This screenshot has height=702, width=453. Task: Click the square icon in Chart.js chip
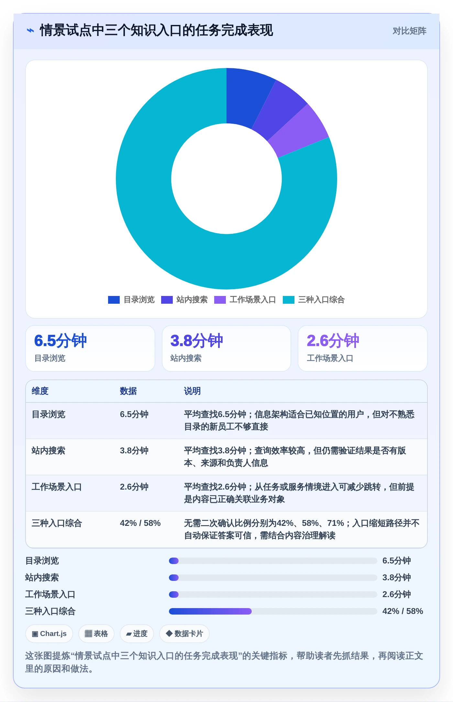point(35,634)
